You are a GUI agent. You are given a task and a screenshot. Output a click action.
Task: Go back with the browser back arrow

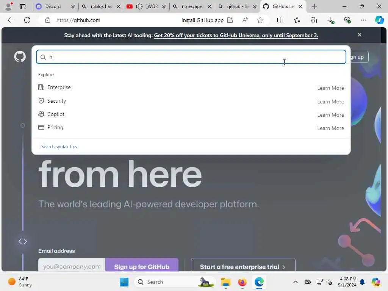pos(11,20)
